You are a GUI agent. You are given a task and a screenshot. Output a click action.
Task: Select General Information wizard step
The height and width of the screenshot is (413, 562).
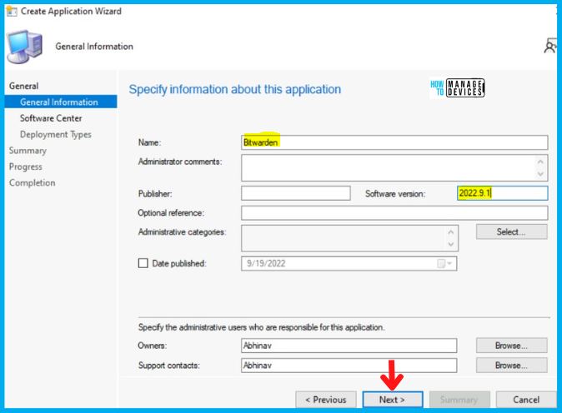[61, 102]
